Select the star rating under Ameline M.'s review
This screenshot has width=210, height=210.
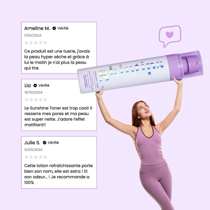[x=36, y=43]
